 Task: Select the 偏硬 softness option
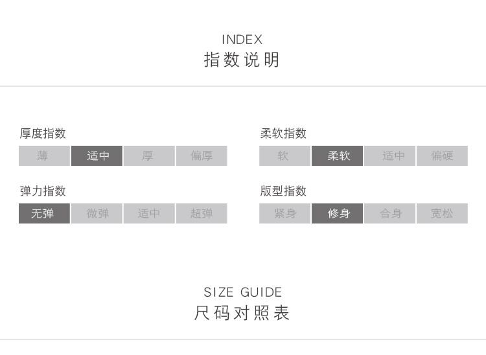pos(442,155)
